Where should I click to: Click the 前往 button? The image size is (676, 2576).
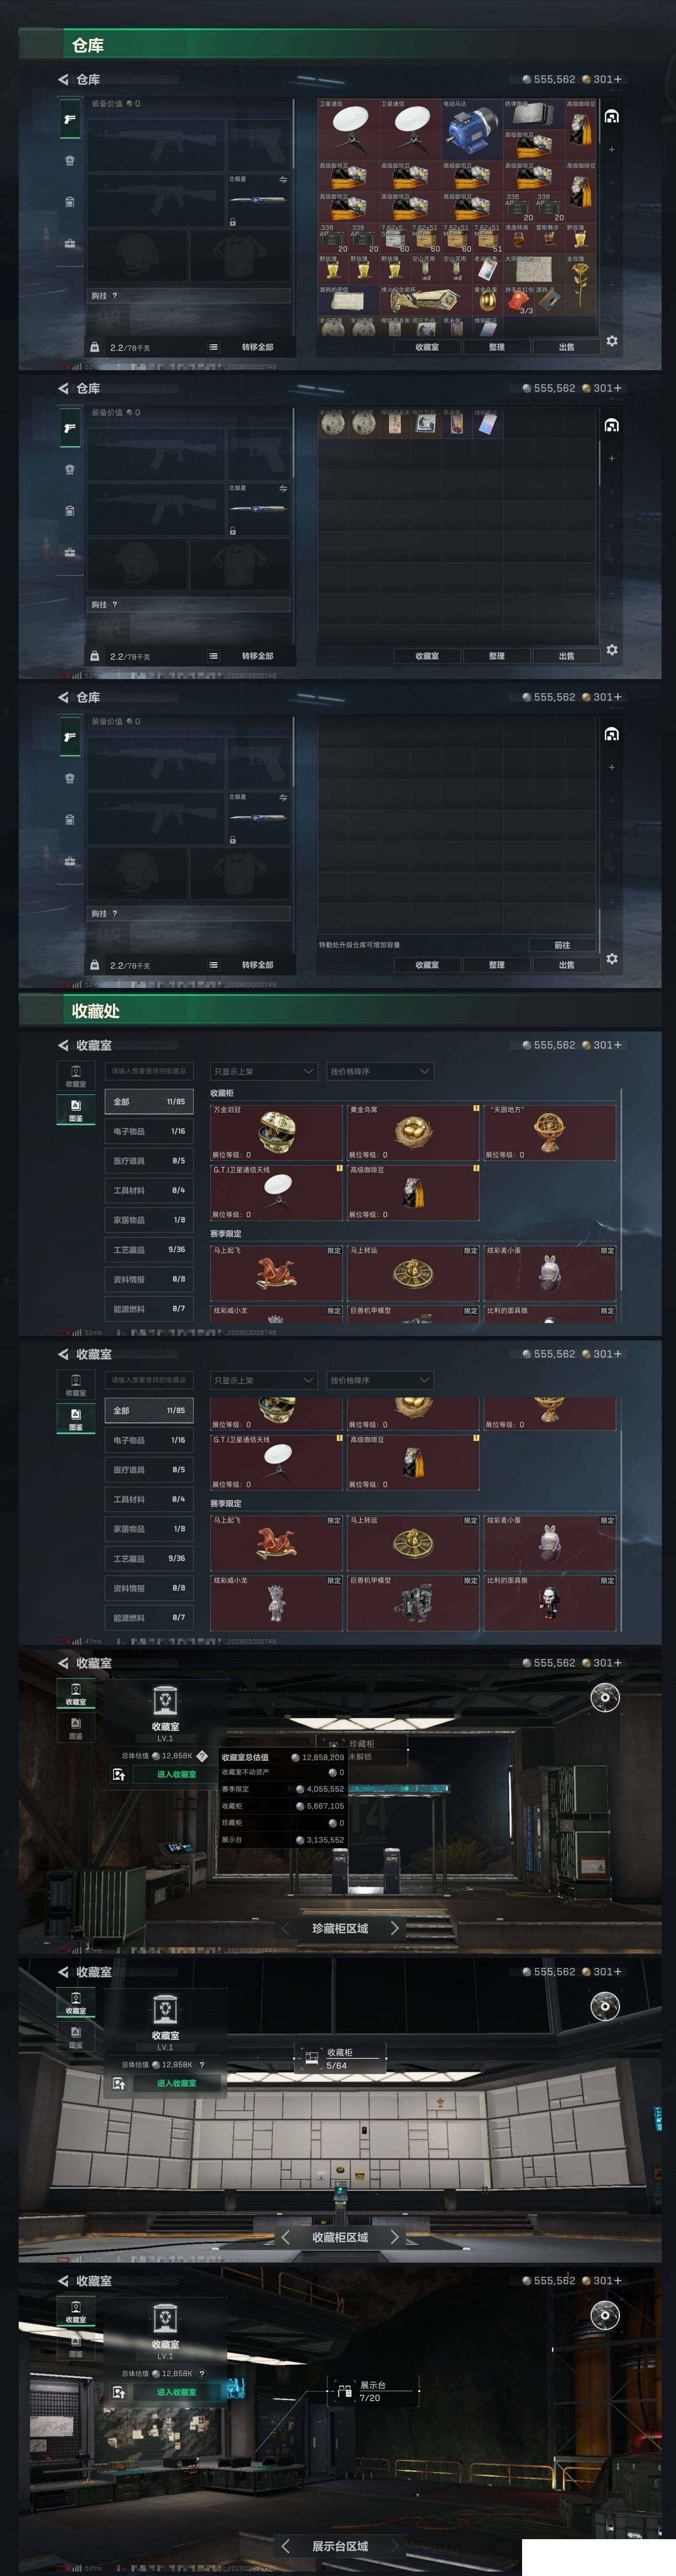pos(562,944)
